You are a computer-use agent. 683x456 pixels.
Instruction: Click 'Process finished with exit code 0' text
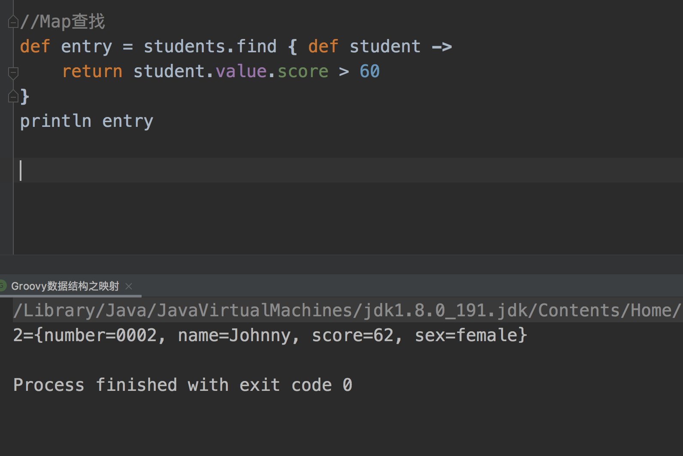(x=183, y=385)
